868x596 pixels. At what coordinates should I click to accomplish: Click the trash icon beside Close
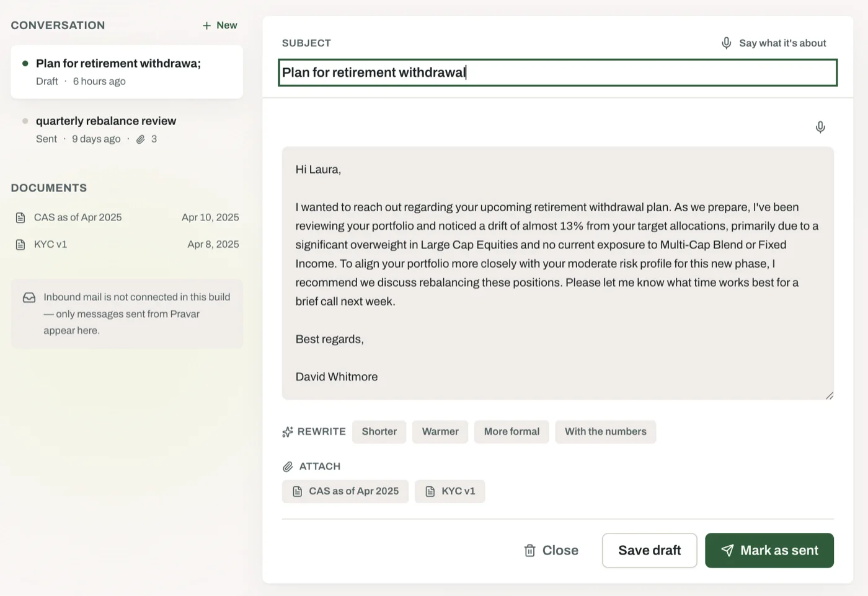529,550
